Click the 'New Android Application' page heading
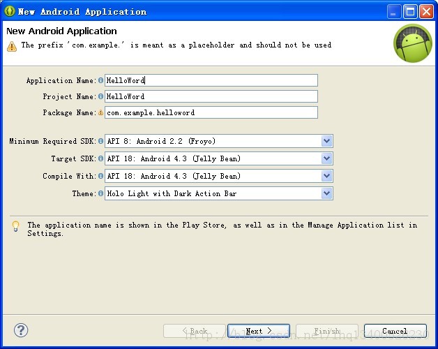This screenshot has width=438, height=349. tap(61, 31)
